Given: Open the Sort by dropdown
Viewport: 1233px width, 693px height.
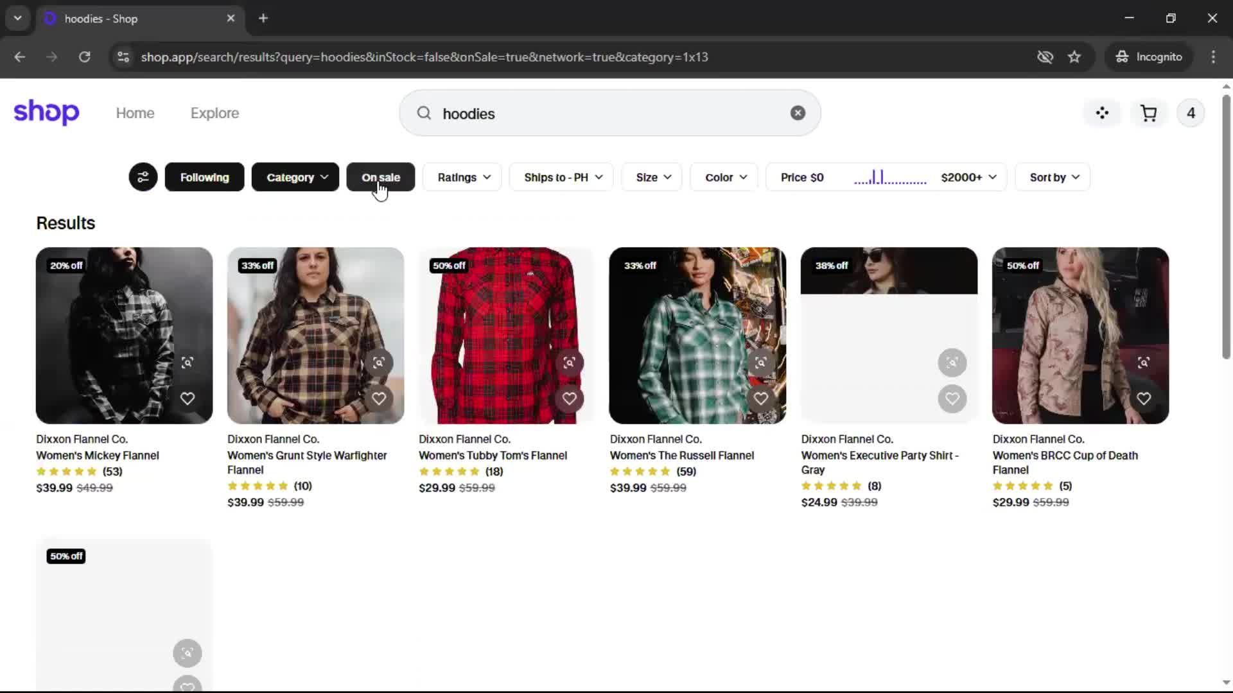Looking at the screenshot, I should point(1053,177).
